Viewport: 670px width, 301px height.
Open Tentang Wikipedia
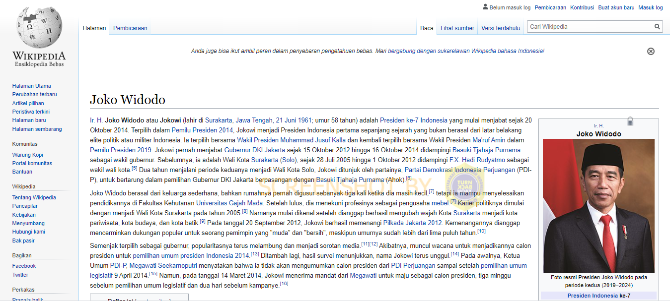[34, 197]
